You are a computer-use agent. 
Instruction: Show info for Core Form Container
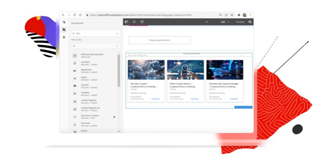[114, 117]
